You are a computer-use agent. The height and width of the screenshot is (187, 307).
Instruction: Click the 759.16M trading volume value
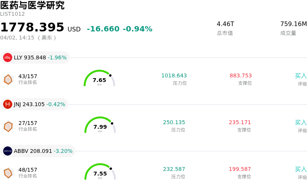(x=294, y=24)
